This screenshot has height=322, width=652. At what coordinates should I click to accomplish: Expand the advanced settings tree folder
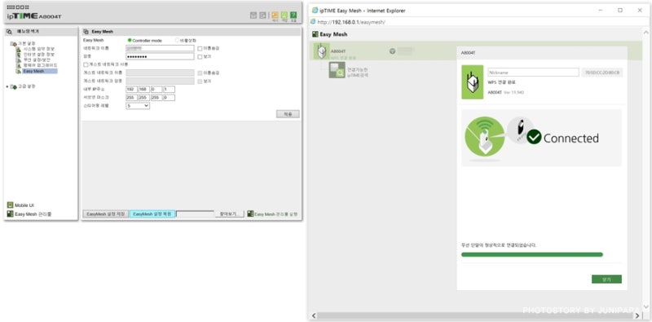point(13,86)
